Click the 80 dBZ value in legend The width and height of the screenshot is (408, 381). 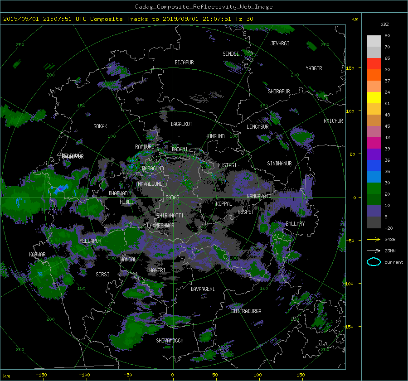tap(387, 36)
